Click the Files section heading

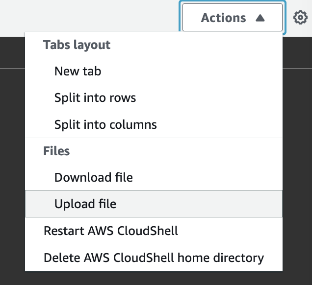tap(56, 151)
